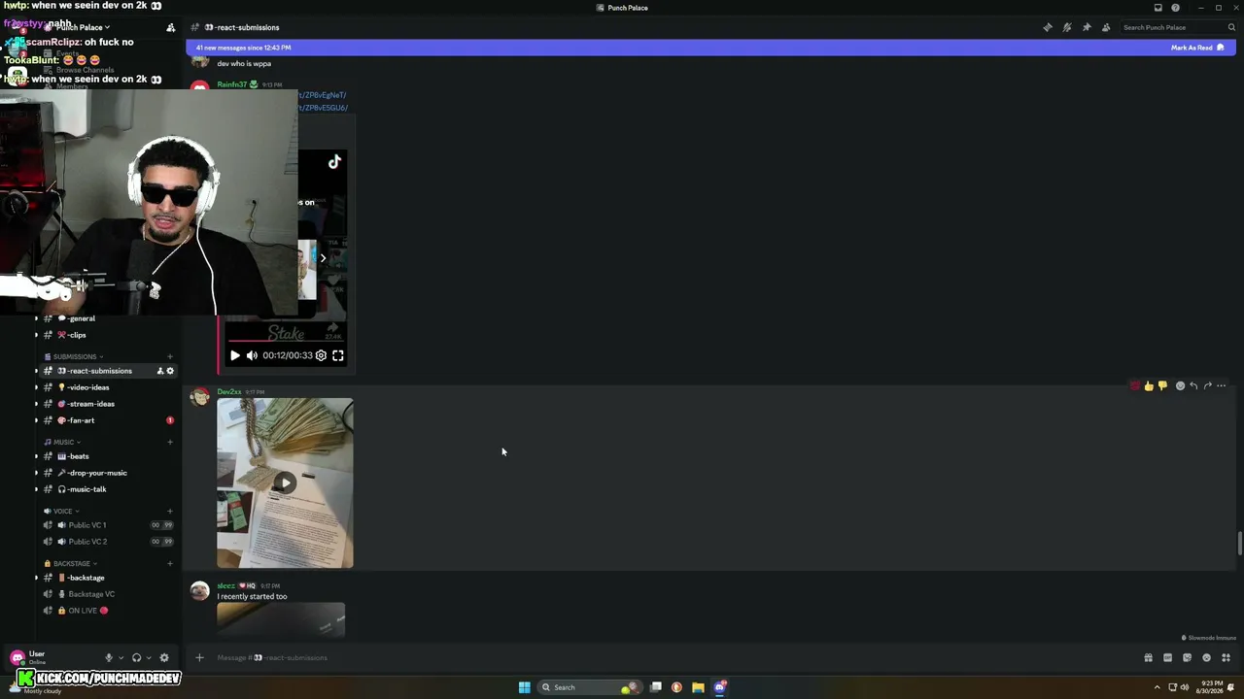
Task: Open User Settings gear
Action: tap(164, 657)
